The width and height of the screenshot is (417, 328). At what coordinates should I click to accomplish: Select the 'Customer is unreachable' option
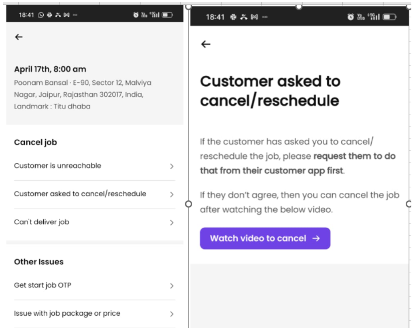[57, 166]
